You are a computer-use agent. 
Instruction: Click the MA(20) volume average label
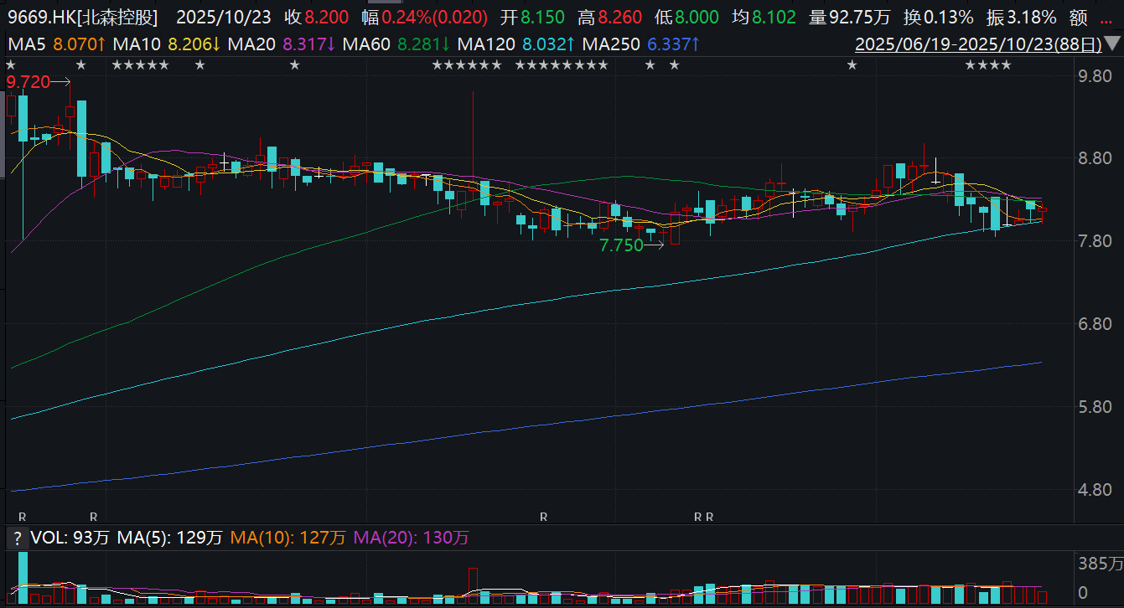[x=381, y=538]
